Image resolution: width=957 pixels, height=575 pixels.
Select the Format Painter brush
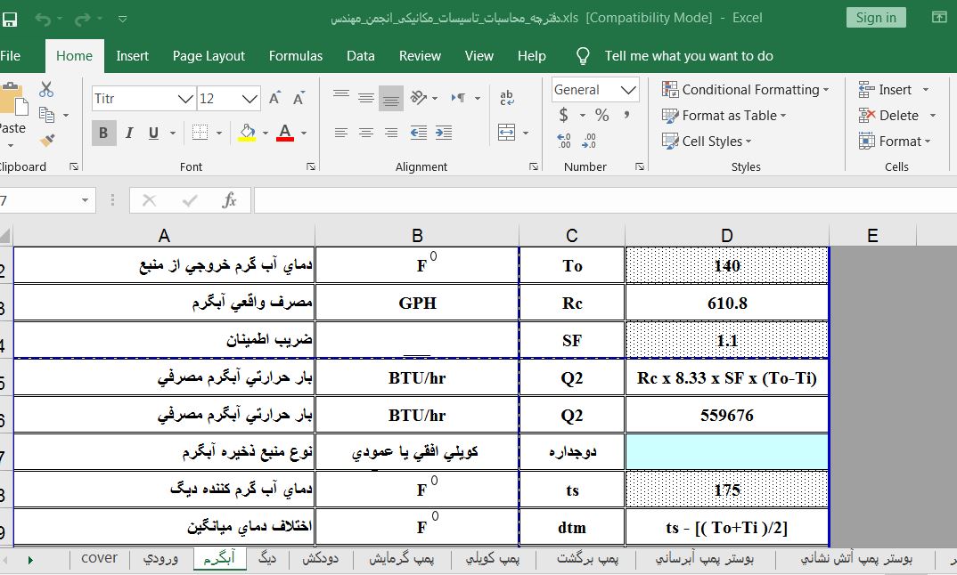click(46, 141)
